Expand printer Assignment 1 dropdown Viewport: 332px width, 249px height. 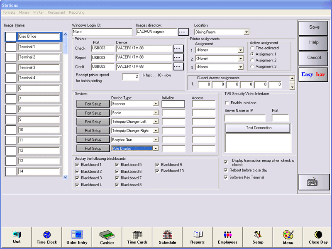tap(241, 50)
